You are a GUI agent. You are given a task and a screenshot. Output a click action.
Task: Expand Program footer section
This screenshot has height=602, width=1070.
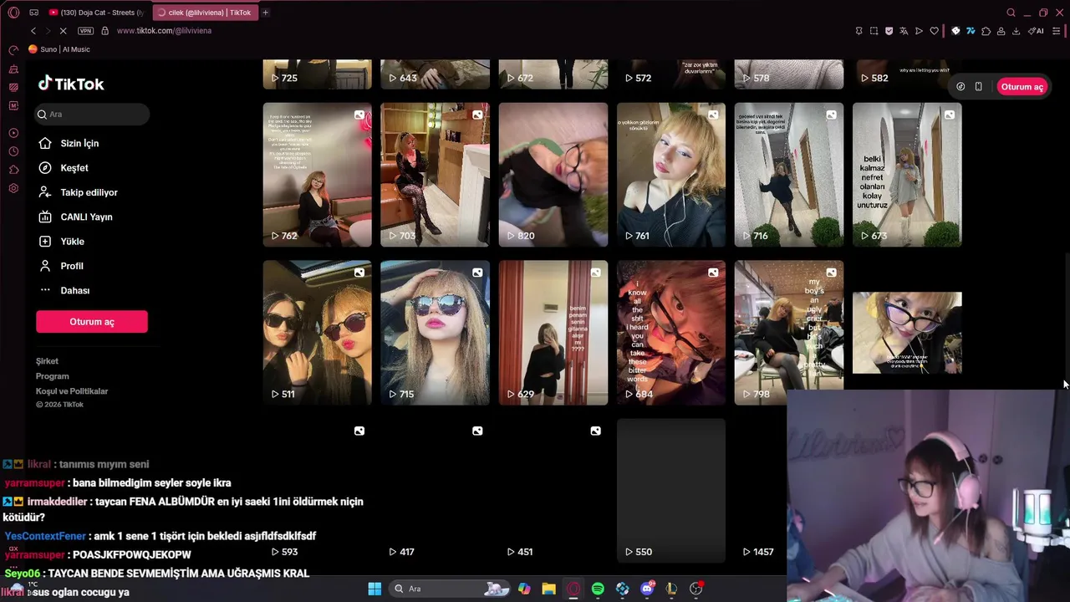point(52,376)
